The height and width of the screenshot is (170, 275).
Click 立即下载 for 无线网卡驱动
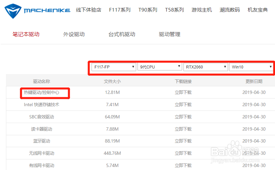coord(183,153)
